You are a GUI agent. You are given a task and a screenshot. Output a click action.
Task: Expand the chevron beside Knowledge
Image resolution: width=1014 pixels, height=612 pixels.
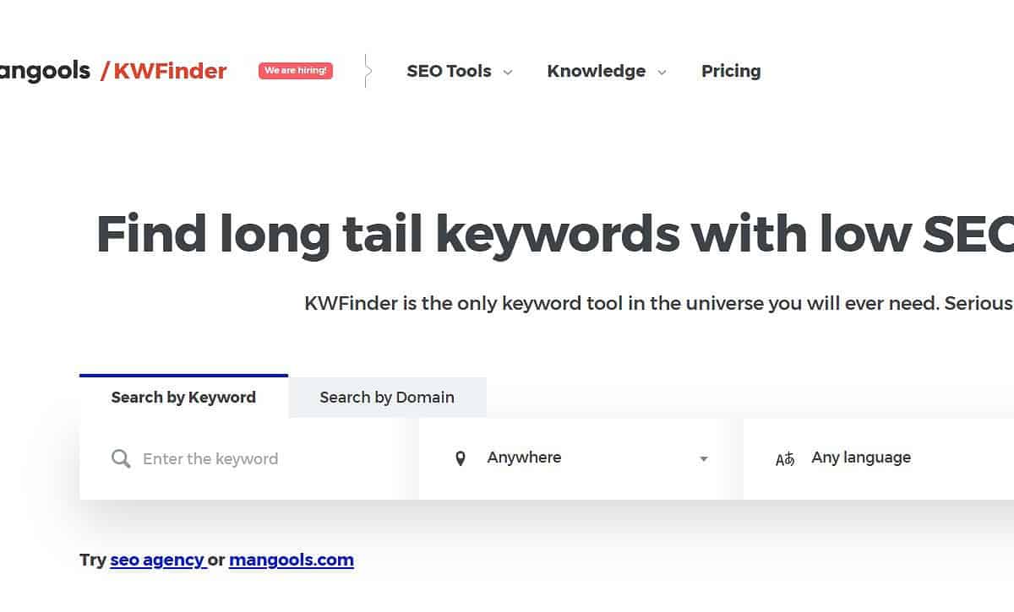pos(662,73)
